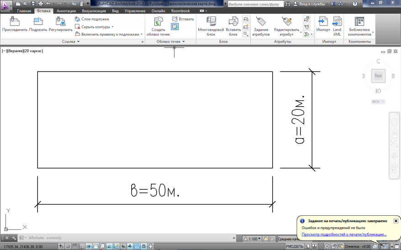The image size is (401, 250).
Task: Toggle transparency display in status bar
Action: tap(137, 246)
